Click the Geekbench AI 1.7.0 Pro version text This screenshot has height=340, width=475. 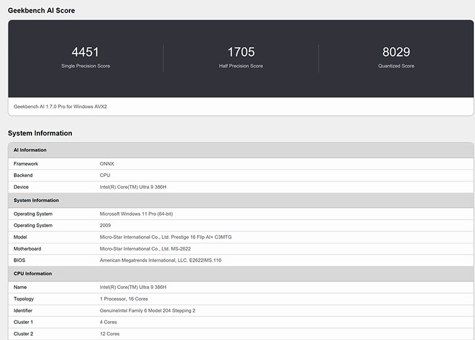click(60, 107)
